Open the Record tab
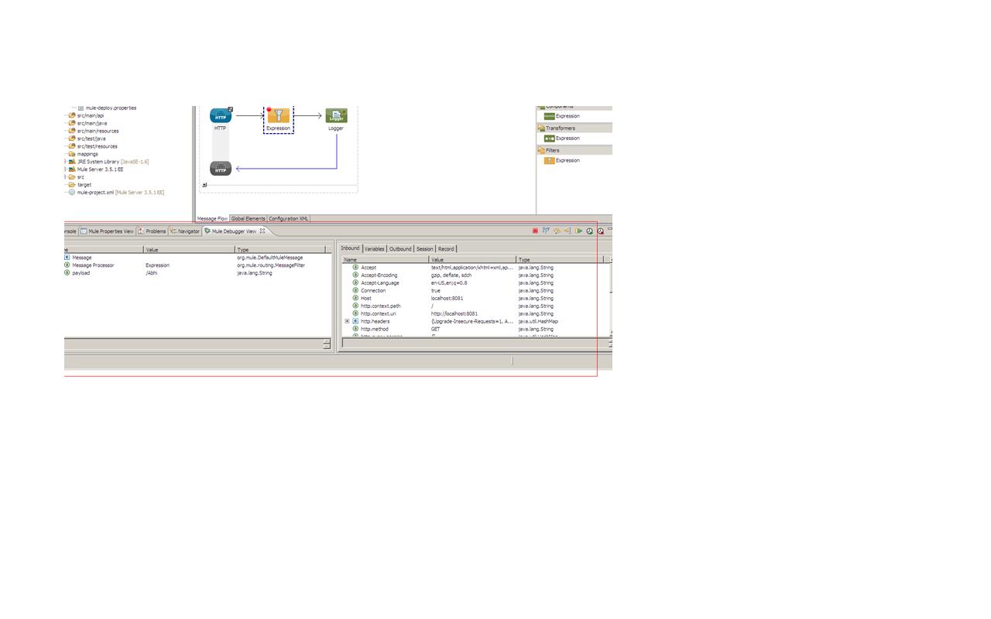 tap(446, 248)
